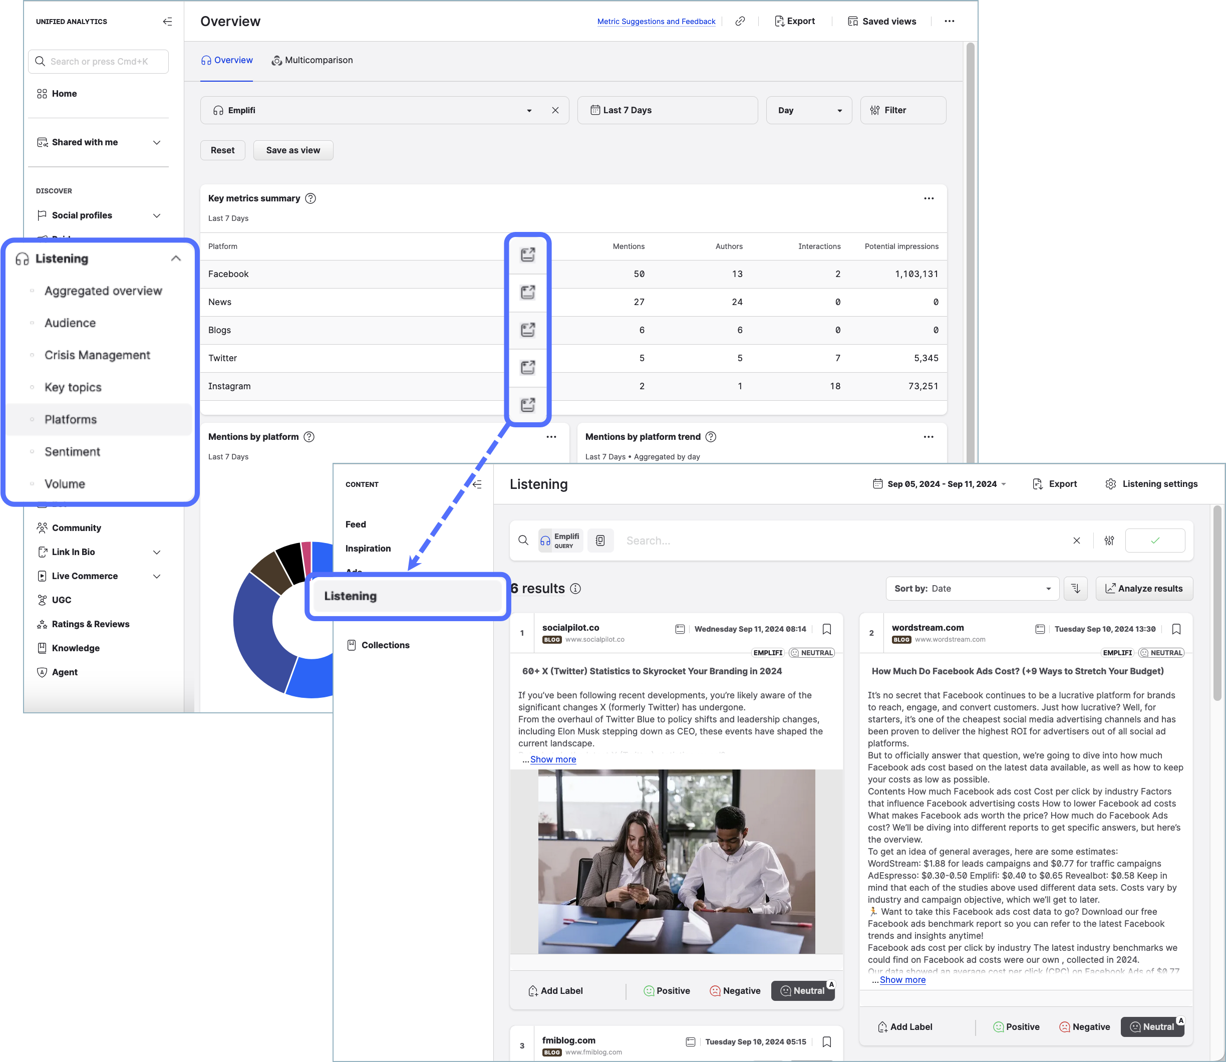Open the Day granularity dropdown

click(x=809, y=110)
